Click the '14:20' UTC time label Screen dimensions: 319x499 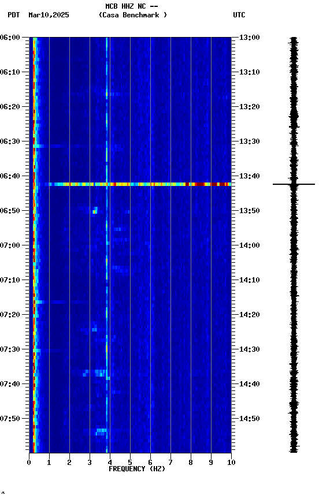pos(250,315)
